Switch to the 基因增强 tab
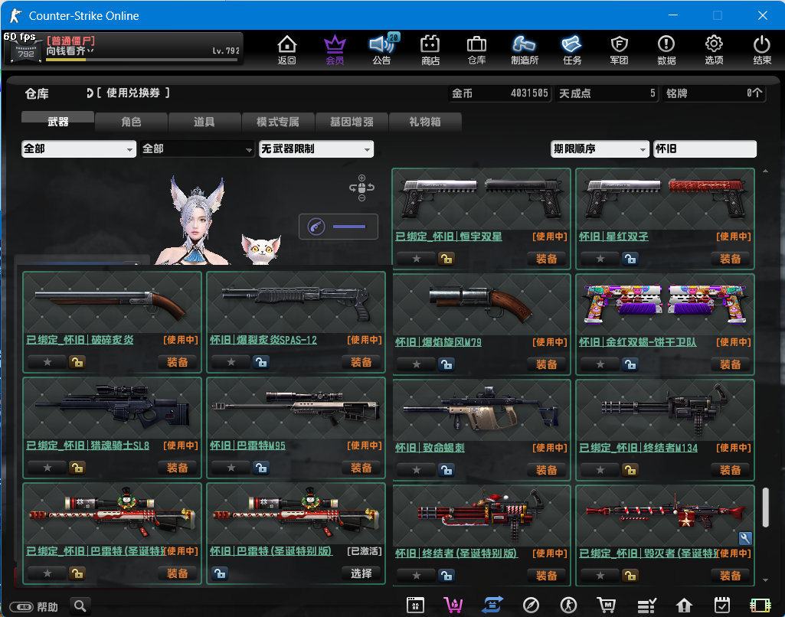 point(352,122)
